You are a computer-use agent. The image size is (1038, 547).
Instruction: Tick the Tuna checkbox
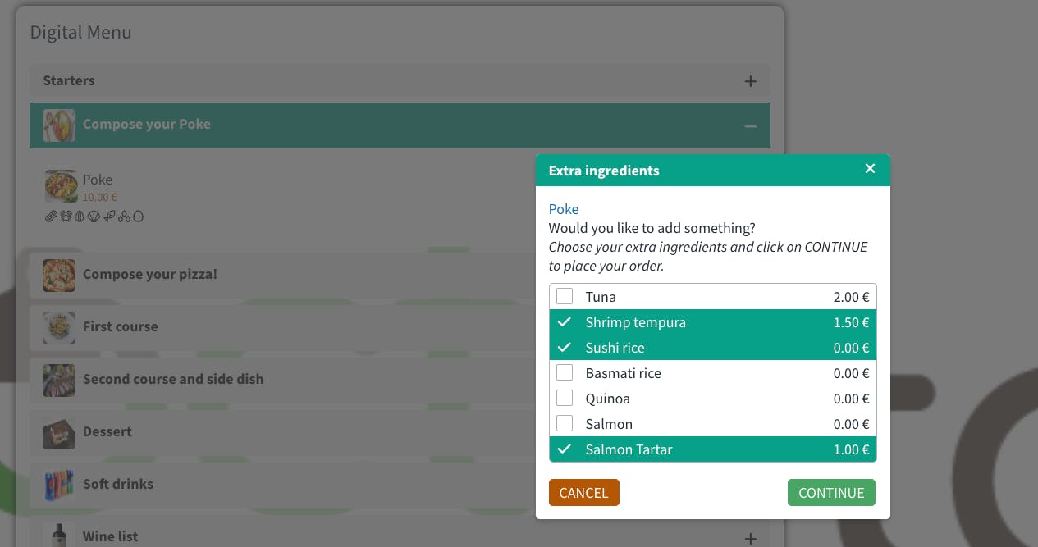(565, 296)
